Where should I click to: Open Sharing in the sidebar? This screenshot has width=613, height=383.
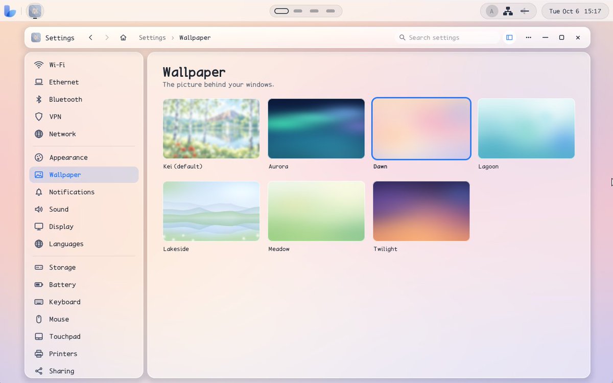pyautogui.click(x=84, y=371)
